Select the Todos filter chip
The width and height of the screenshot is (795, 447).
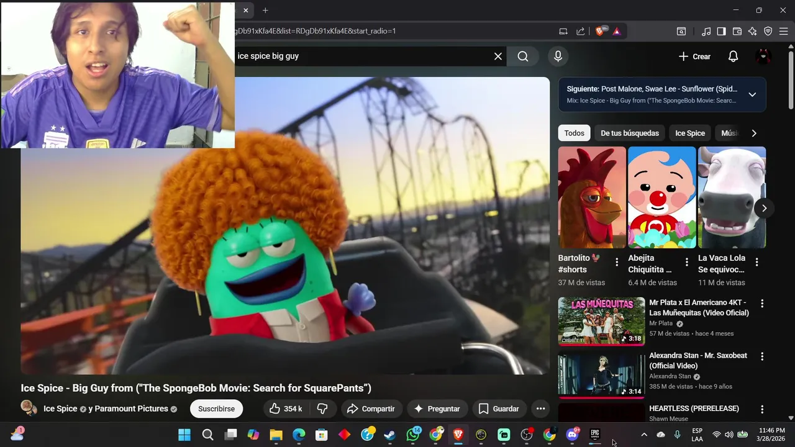coord(574,133)
